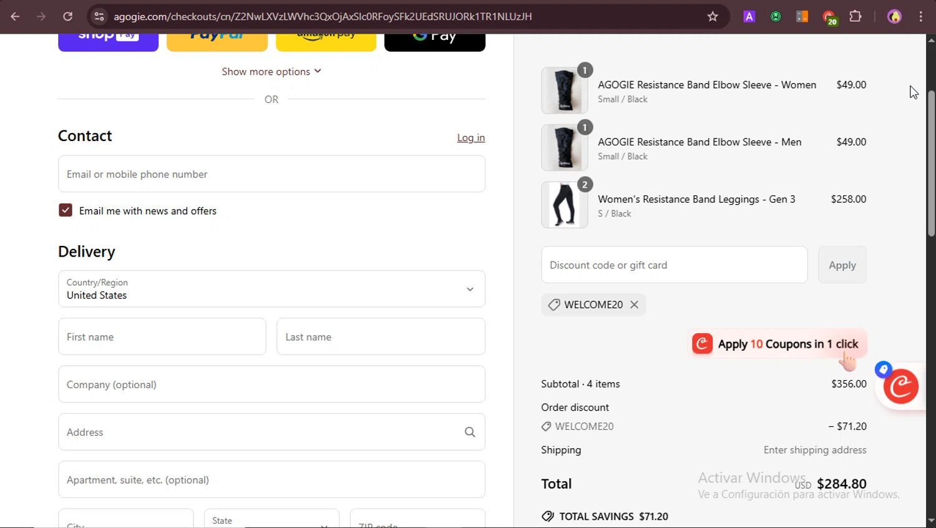The height and width of the screenshot is (528, 936).
Task: Focus the Last name field
Action: pyautogui.click(x=381, y=337)
